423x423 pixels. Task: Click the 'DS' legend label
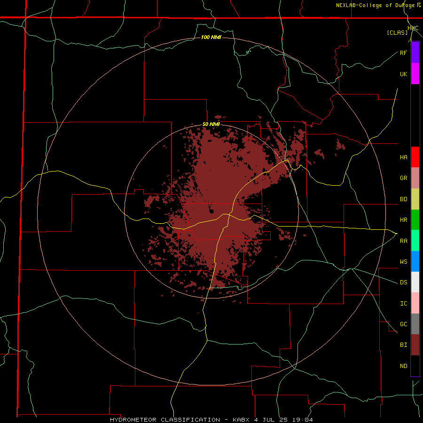tap(404, 282)
